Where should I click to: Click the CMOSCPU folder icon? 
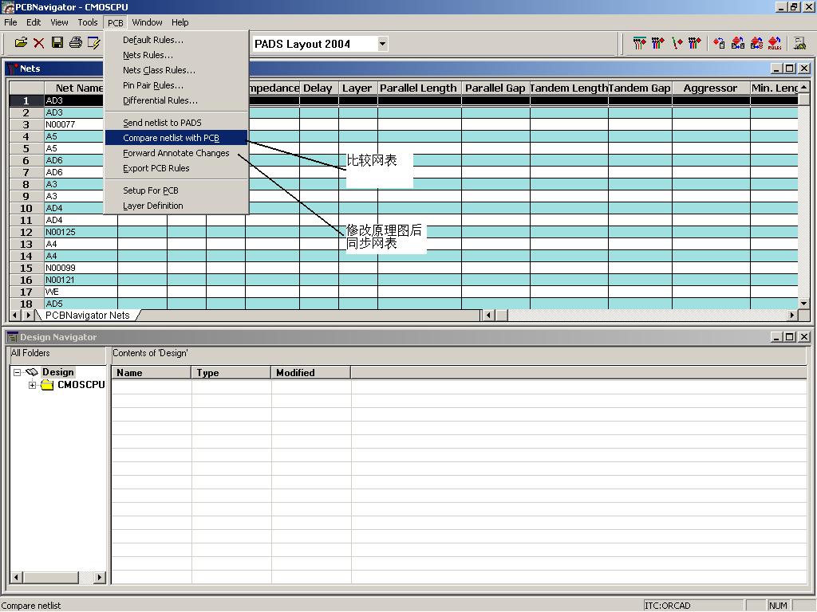tap(47, 385)
